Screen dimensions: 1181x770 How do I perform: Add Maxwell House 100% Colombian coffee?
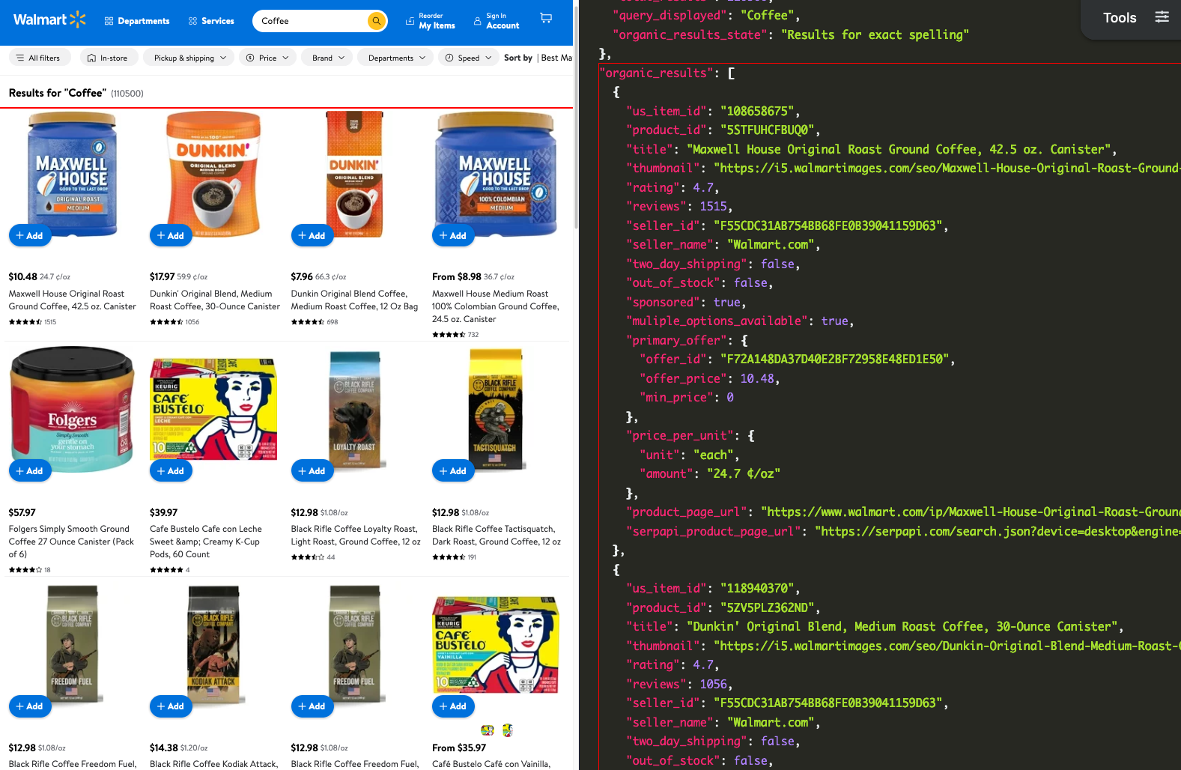tap(453, 235)
